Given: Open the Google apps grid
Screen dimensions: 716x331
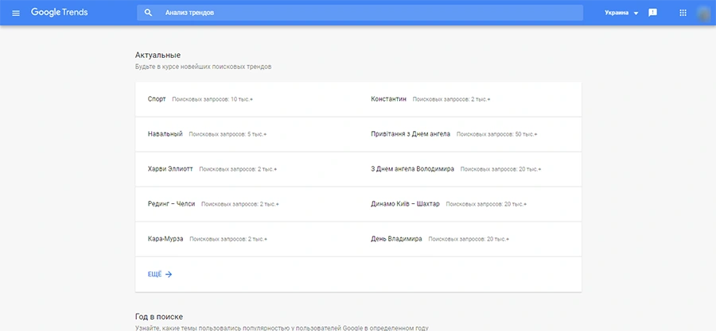Looking at the screenshot, I should tap(683, 13).
